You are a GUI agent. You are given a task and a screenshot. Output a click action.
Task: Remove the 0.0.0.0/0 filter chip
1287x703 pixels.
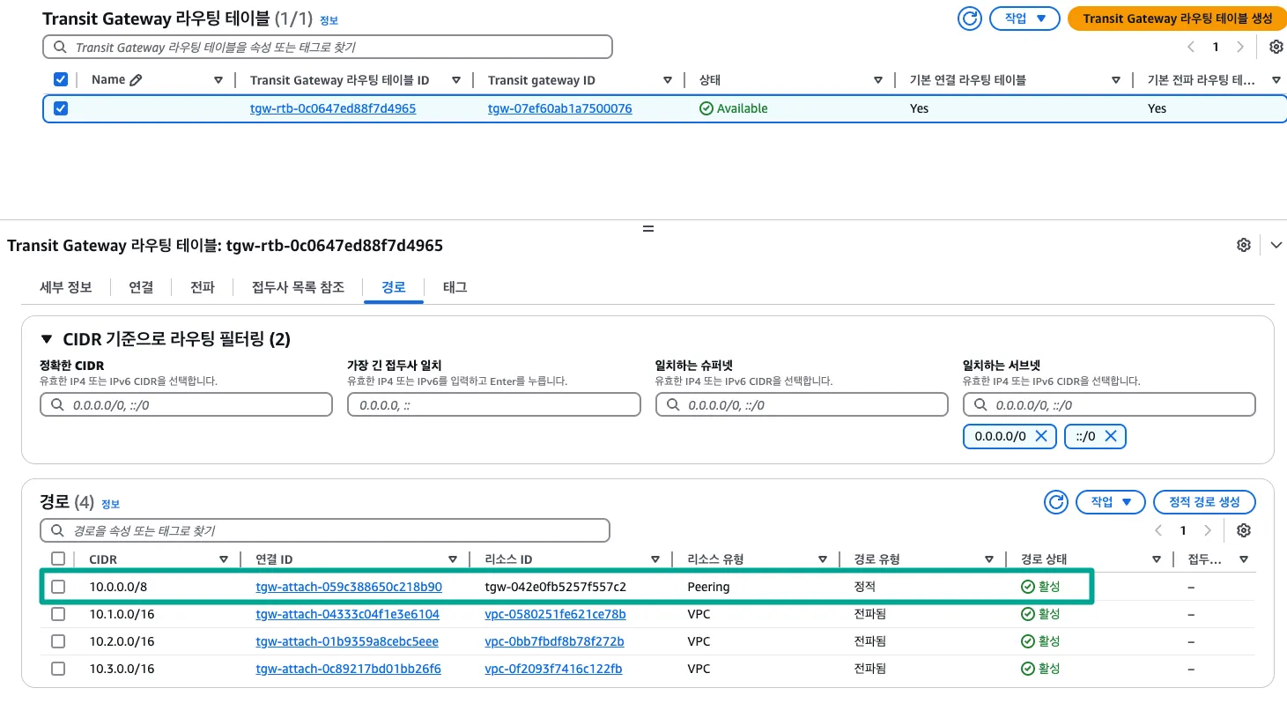click(x=1040, y=436)
